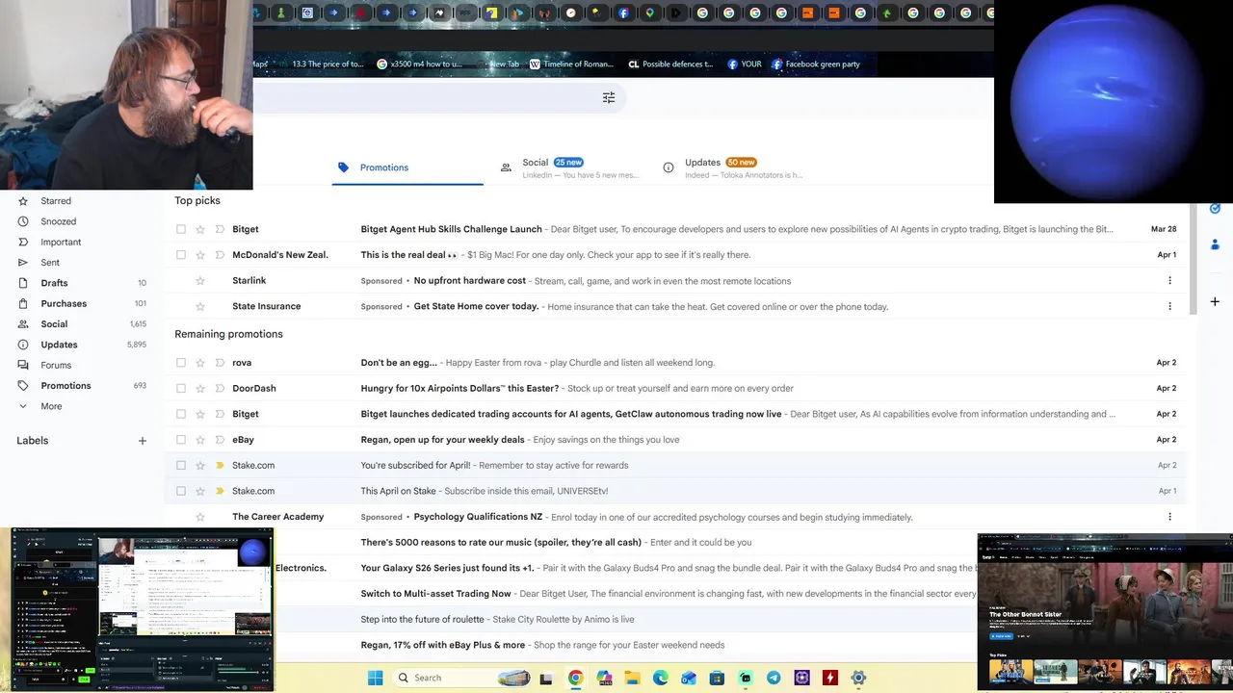1233x693 pixels.
Task: Open Contacts in the right side panel
Action: pos(1215,244)
